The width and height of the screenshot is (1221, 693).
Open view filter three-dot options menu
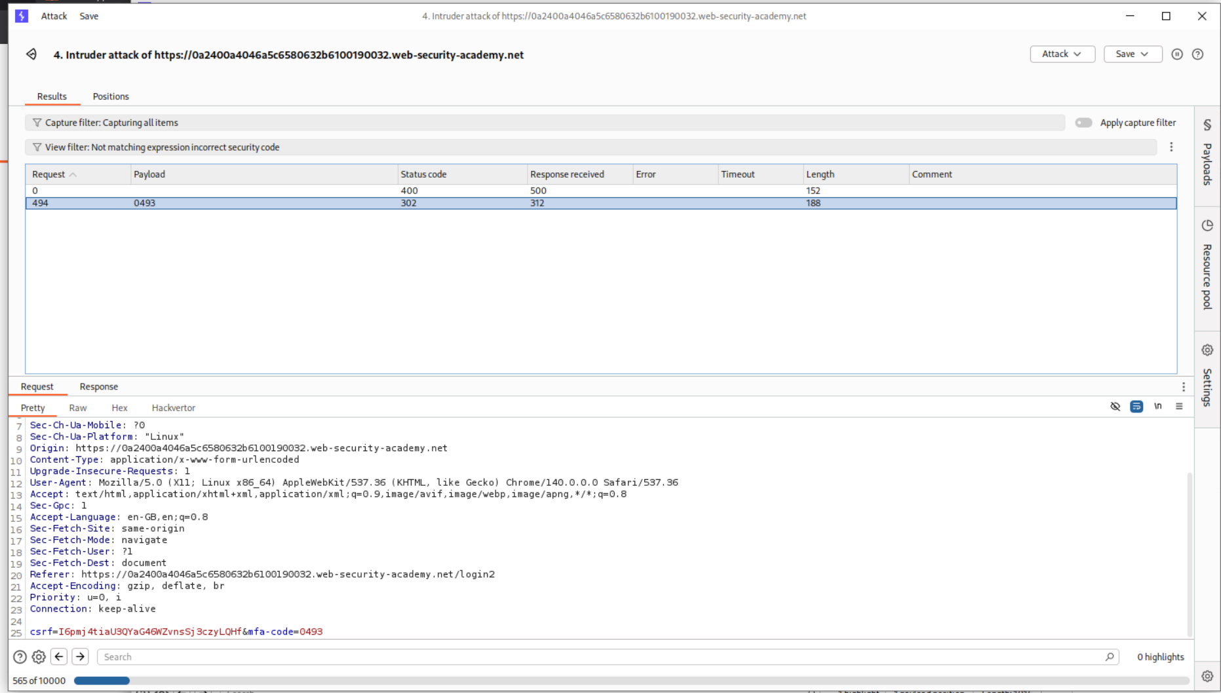[x=1171, y=148]
